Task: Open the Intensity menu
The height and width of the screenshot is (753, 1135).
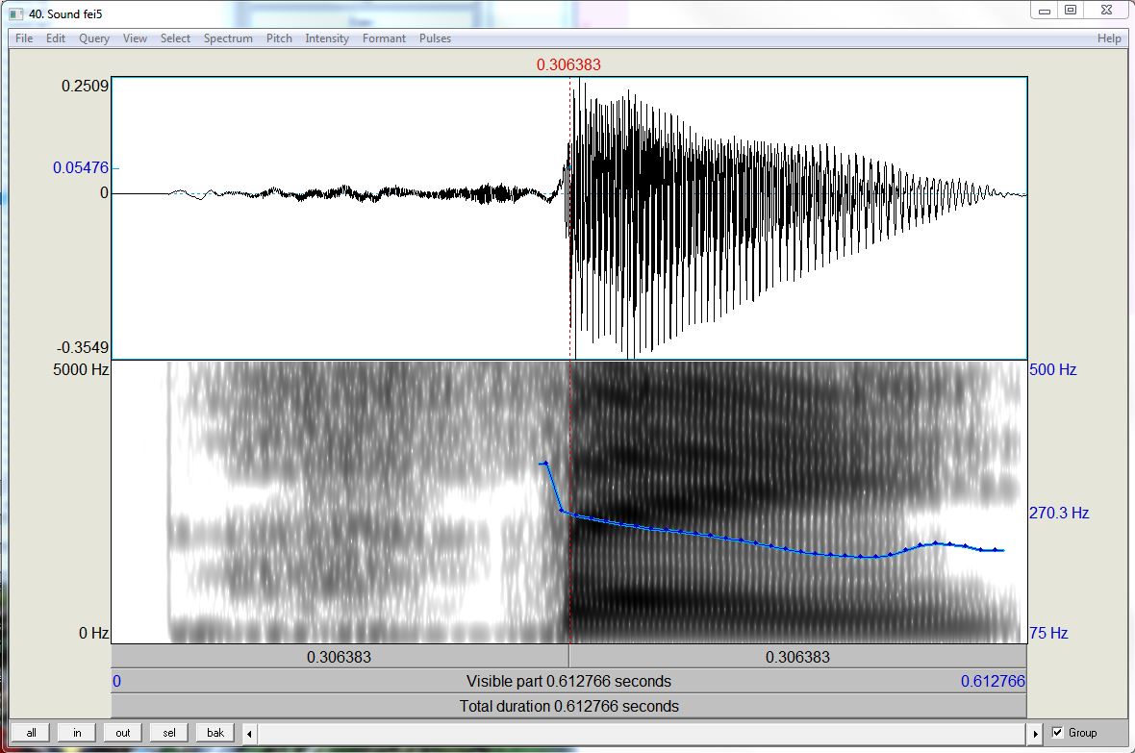Action: pos(326,38)
